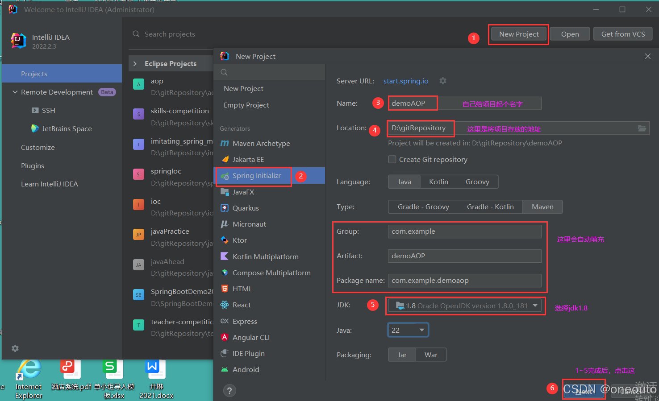Select the Android generator

coord(245,369)
